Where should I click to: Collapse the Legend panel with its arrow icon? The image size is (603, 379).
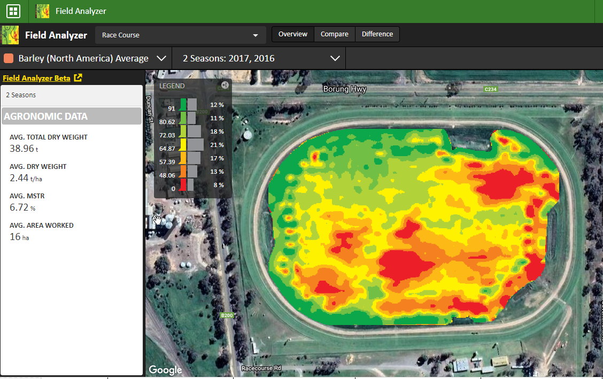[225, 85]
